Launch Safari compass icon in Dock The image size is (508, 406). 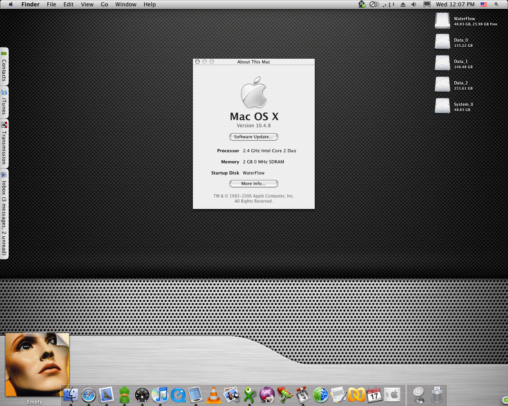[89, 395]
